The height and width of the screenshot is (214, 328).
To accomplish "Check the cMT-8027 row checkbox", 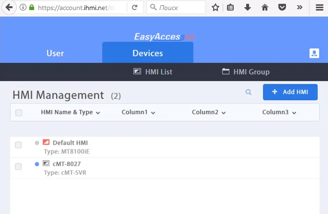I will tap(18, 166).
